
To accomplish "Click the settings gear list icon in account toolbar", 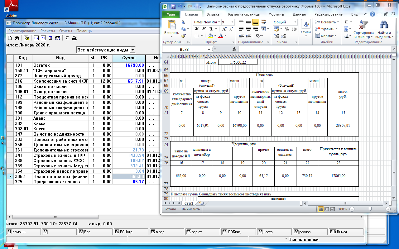I will pyautogui.click(x=26, y=38).
